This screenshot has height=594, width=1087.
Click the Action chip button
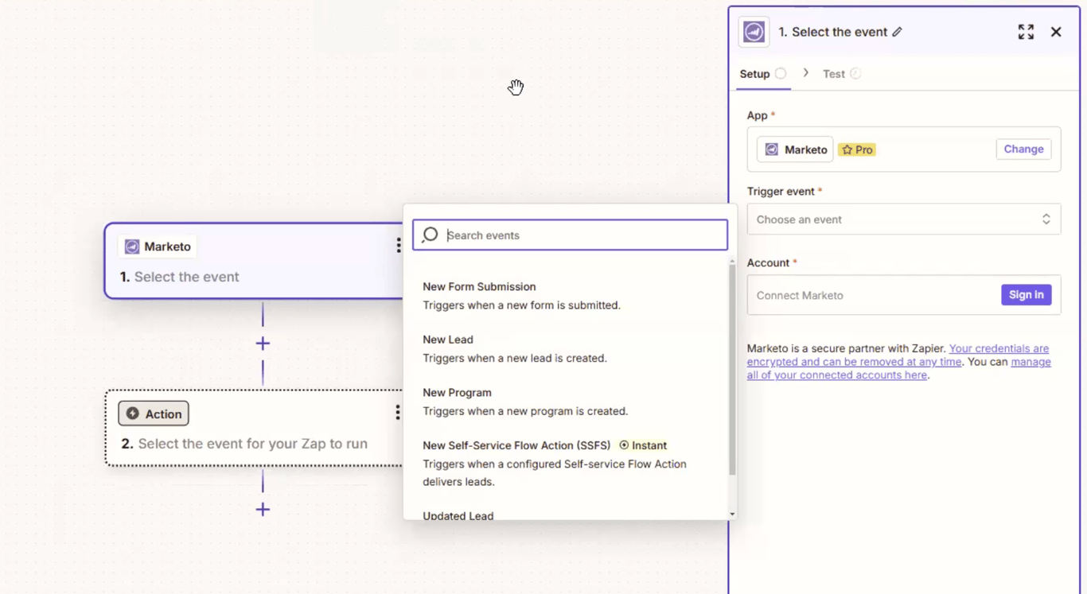pos(154,413)
